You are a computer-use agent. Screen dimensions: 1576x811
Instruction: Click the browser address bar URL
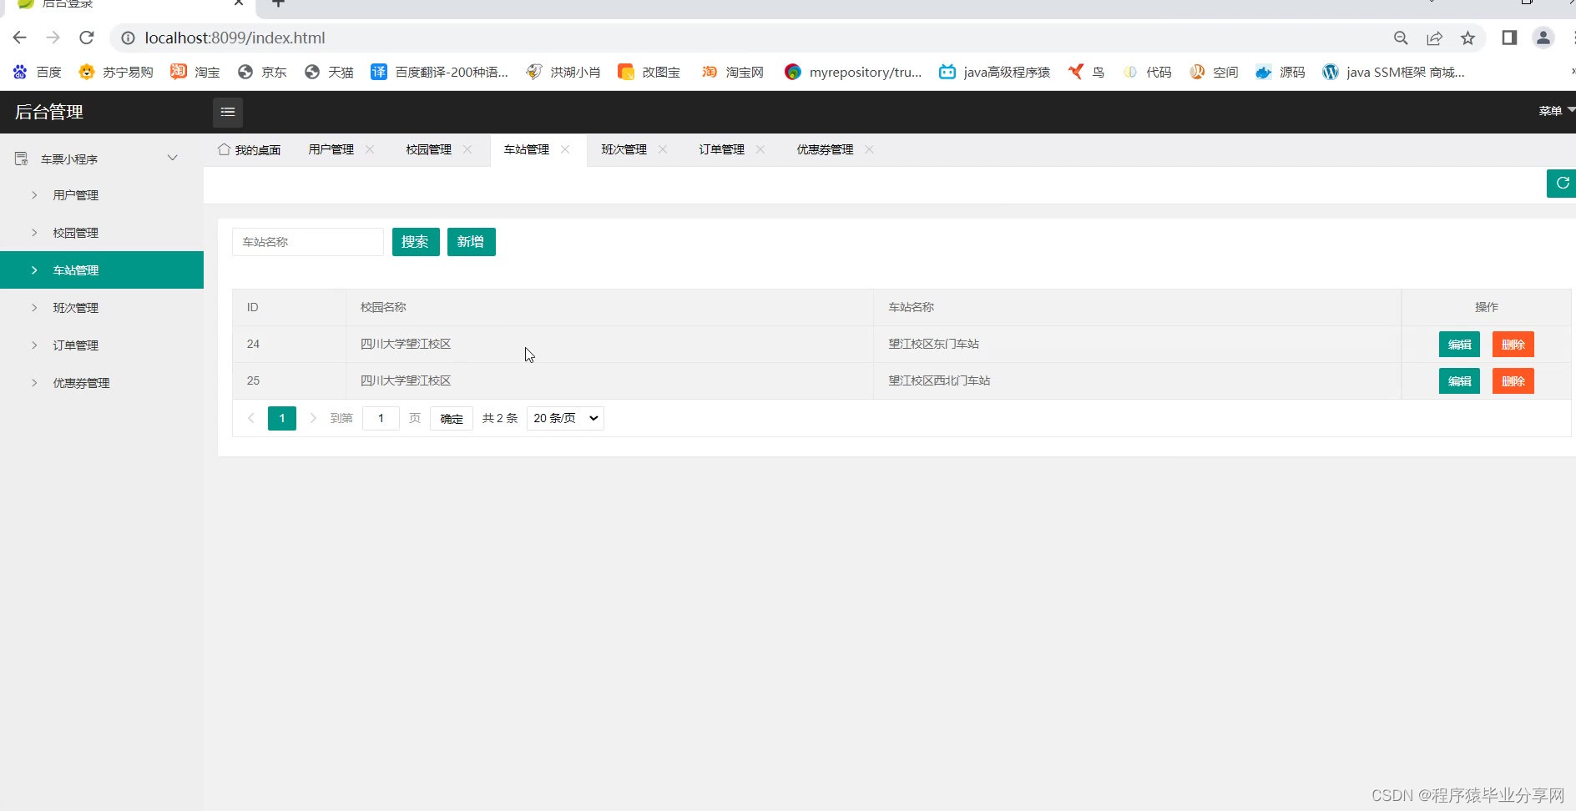[235, 38]
